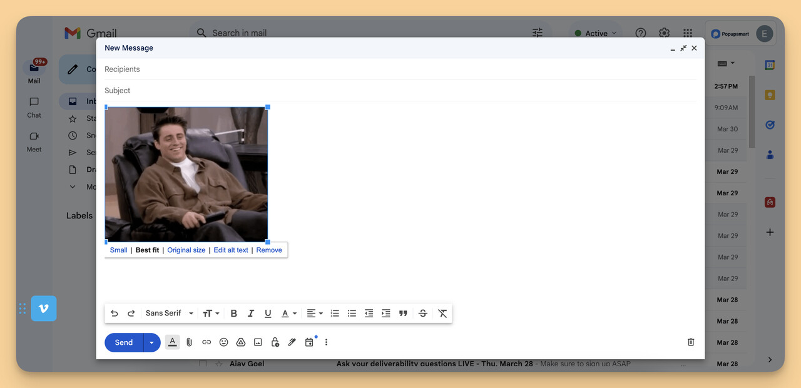
Task: Apply quote formatting
Action: tap(403, 314)
